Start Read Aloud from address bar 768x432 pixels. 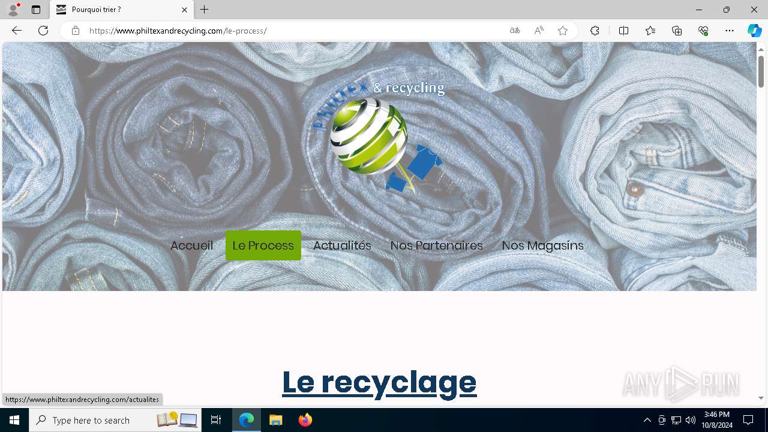click(x=539, y=31)
